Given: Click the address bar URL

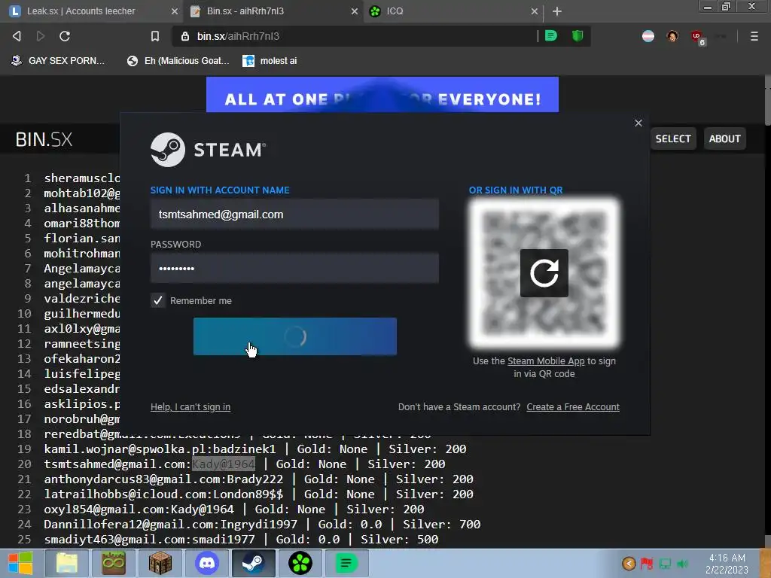Looking at the screenshot, I should pos(238,36).
